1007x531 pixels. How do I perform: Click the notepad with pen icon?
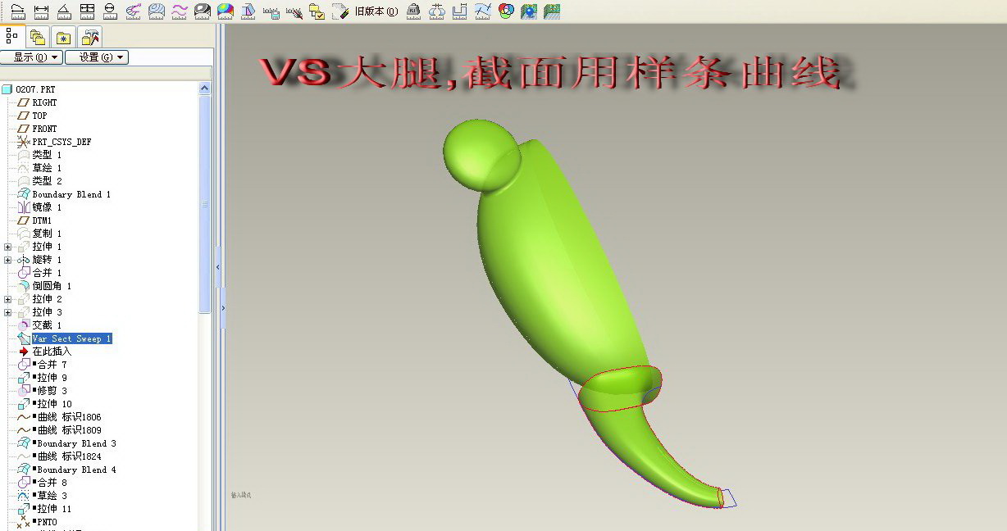tap(340, 11)
